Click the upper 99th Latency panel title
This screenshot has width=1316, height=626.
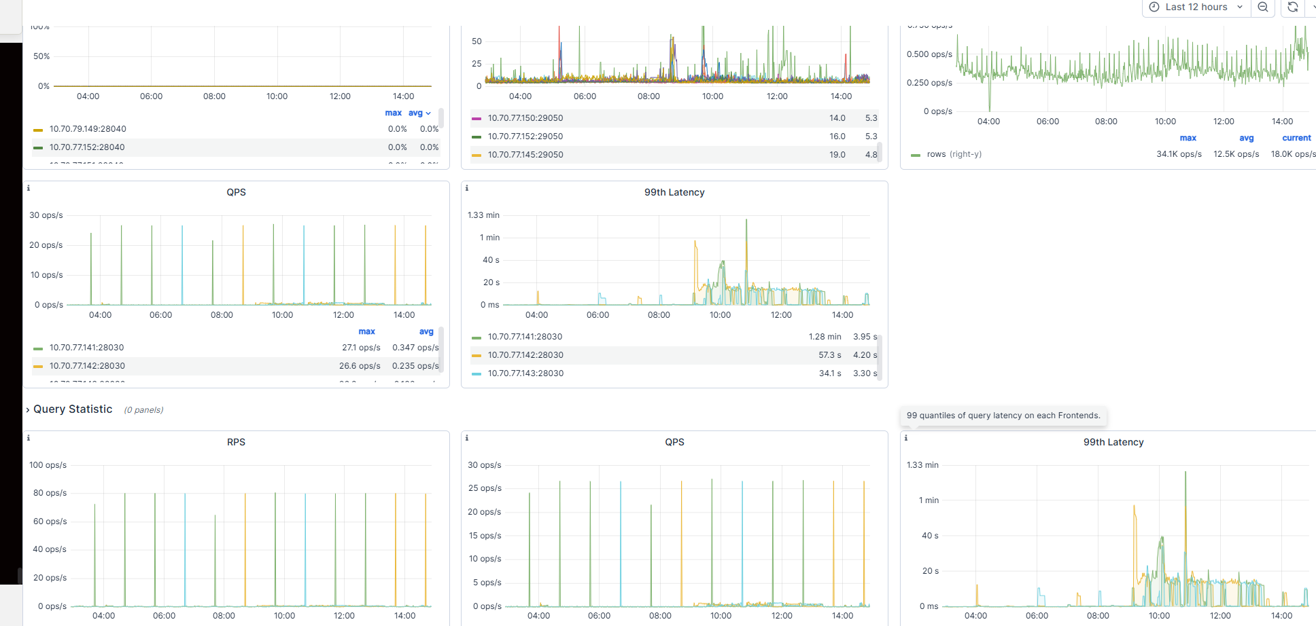tap(674, 192)
